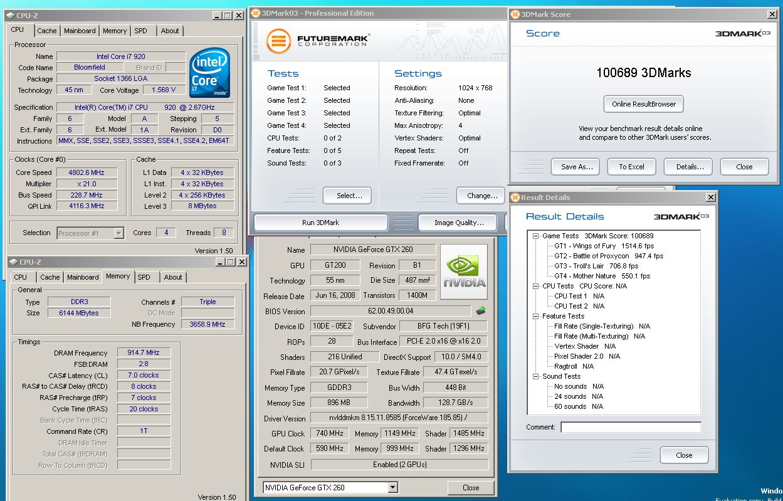This screenshot has width=783, height=501.
Task: Open Mainboard tab in lower CPU-Z window
Action: pyautogui.click(x=83, y=277)
